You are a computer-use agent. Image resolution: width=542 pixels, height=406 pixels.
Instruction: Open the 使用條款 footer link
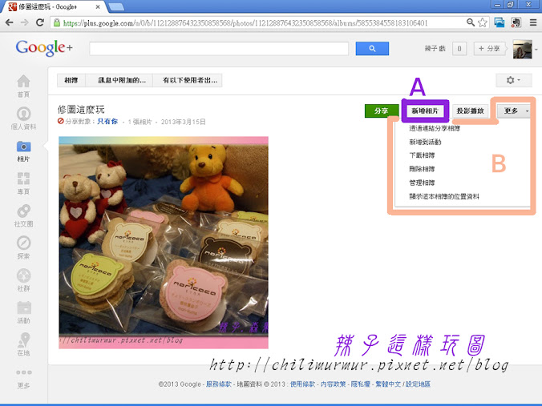pyautogui.click(x=302, y=384)
